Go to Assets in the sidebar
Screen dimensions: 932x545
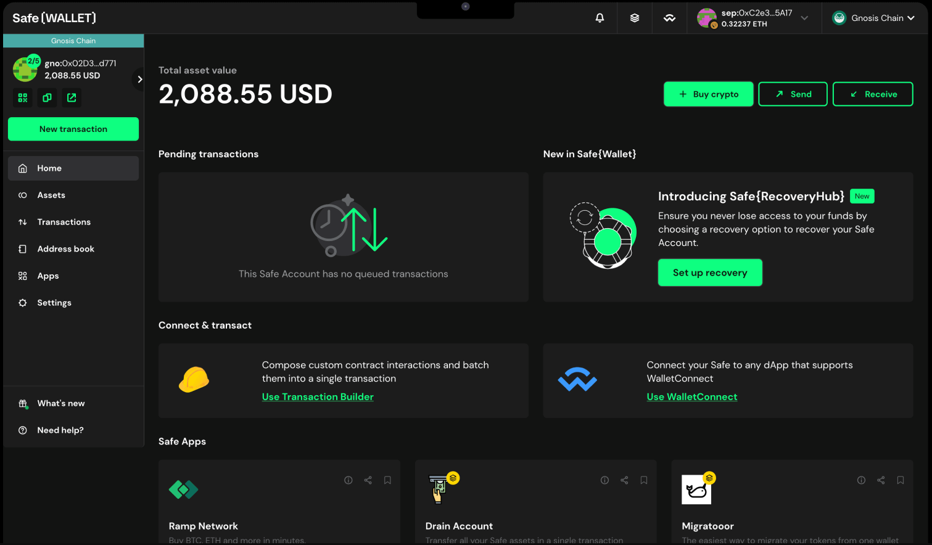[51, 195]
